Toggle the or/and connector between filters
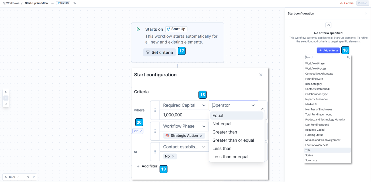 point(138,131)
